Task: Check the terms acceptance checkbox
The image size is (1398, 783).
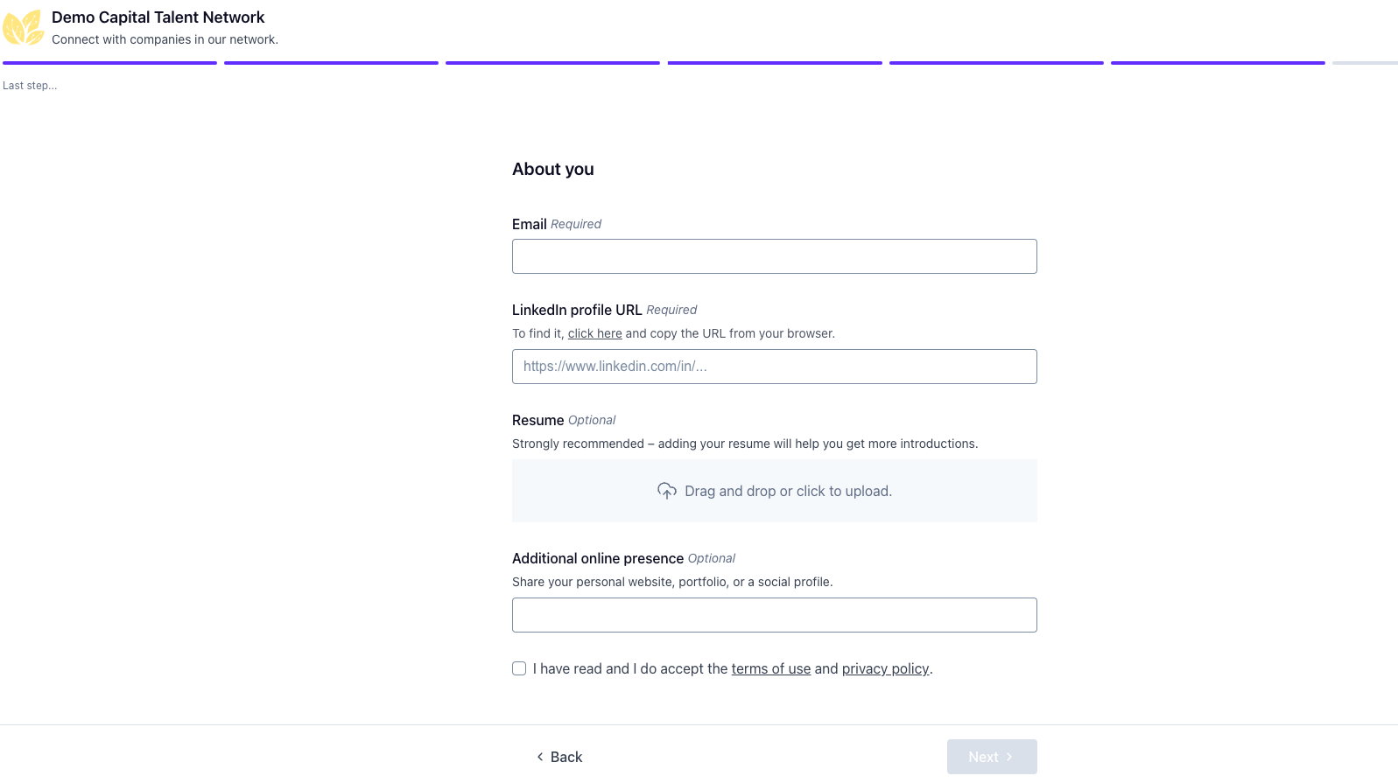Action: (519, 668)
